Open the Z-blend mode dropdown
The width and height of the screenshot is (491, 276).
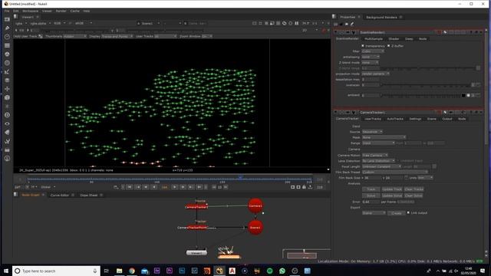tap(370, 63)
